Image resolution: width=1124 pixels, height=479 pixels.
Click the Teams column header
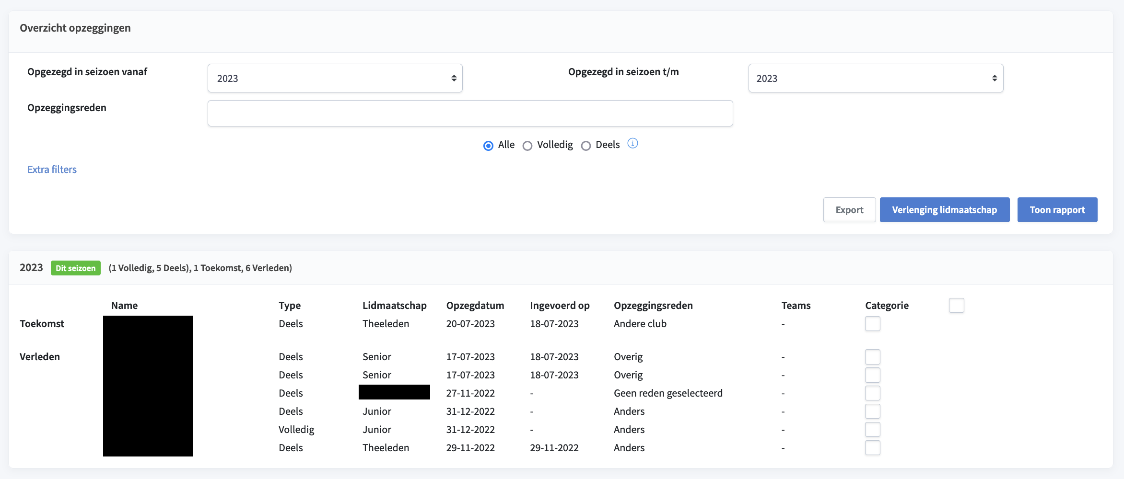coord(796,306)
